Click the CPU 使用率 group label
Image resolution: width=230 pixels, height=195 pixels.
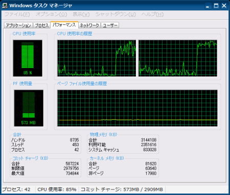[x=24, y=34]
